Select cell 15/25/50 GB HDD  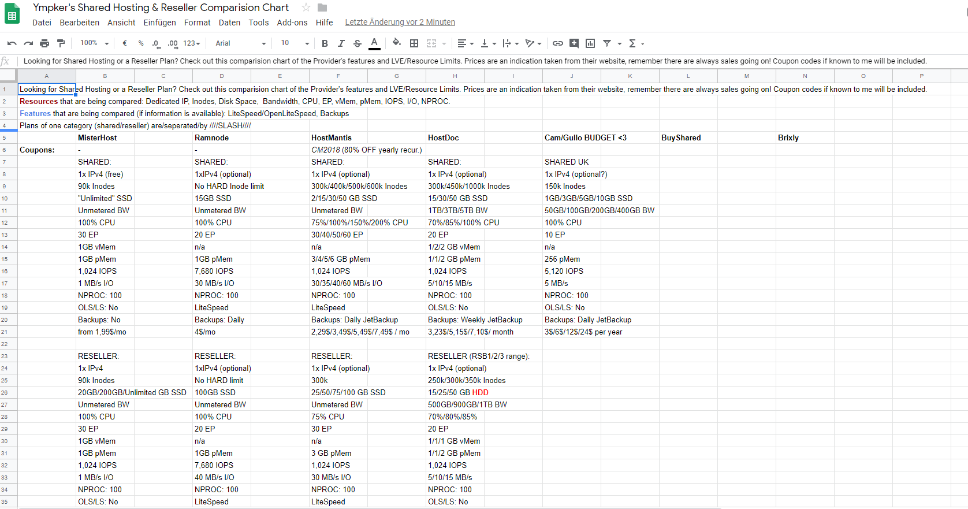pos(458,392)
